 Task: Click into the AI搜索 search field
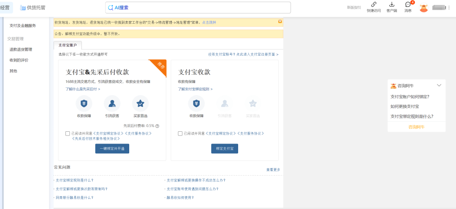[x=198, y=8]
